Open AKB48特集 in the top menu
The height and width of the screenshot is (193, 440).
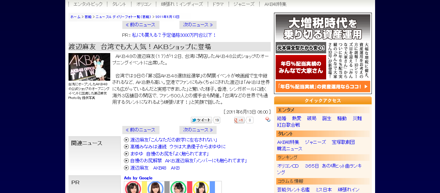coord(275,4)
